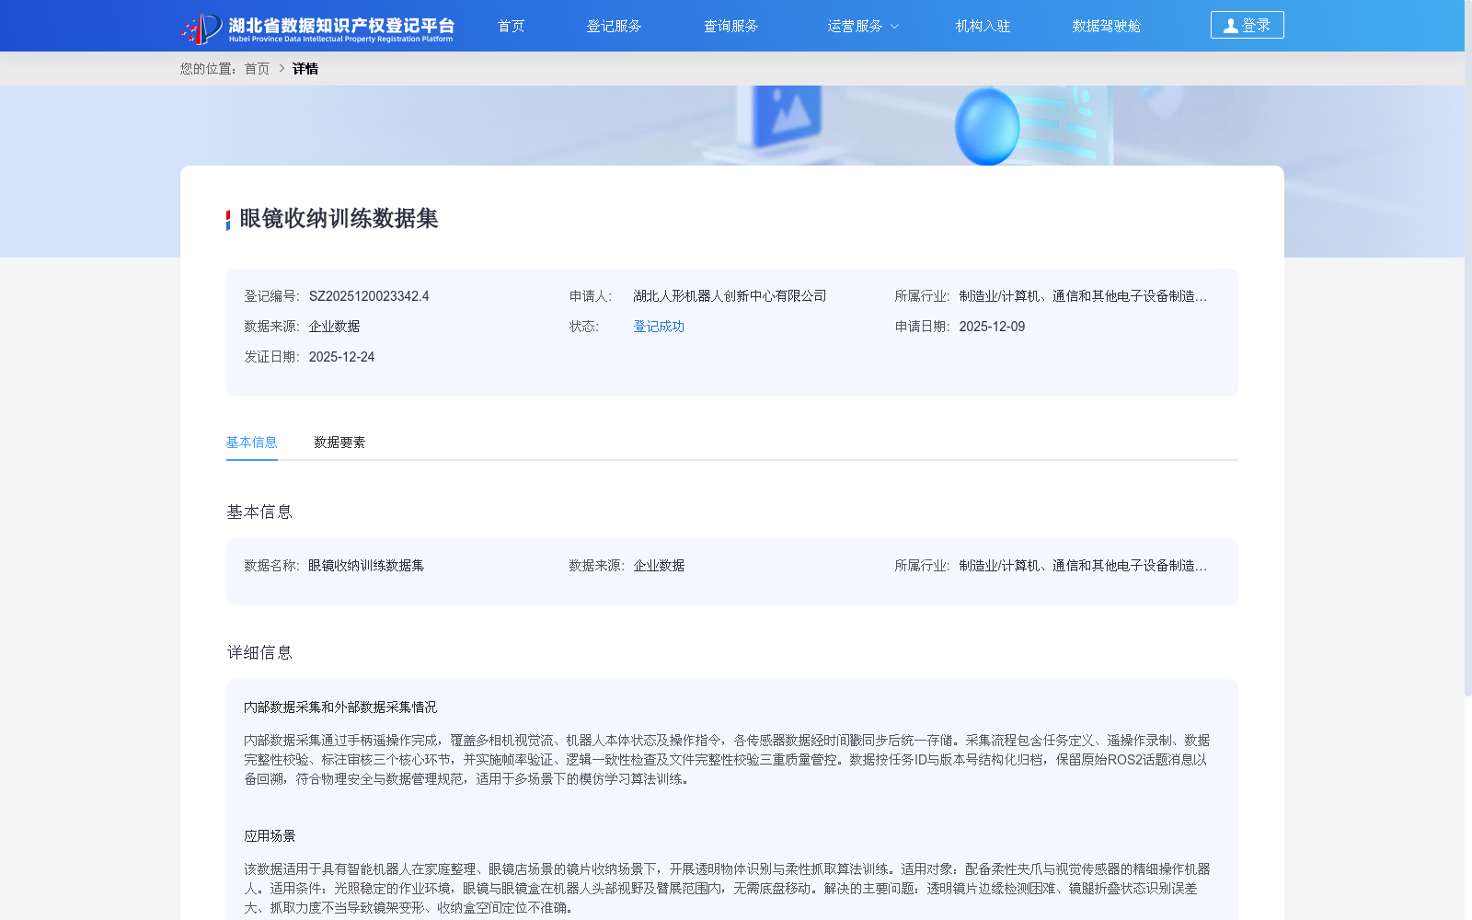This screenshot has width=1472, height=920.
Task: Open the 查询服务 menu item
Action: 731,26
